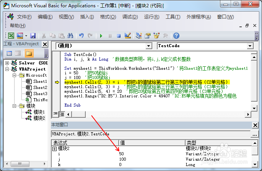Viewport: 262px width, 171px height.
Task: Click the View Object icon in project panel
Action: [18, 53]
